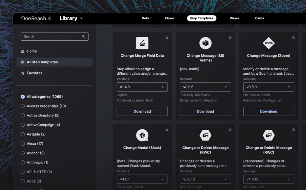The height and width of the screenshot is (190, 306).
Task: Favorite the Change Merge Field Data template
Action: [x=167, y=38]
